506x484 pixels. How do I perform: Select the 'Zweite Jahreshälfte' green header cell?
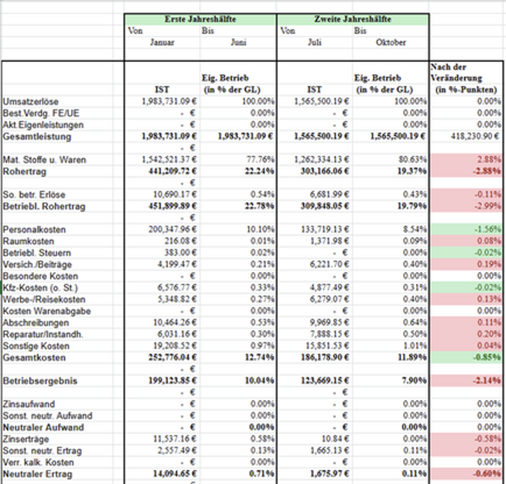click(353, 19)
